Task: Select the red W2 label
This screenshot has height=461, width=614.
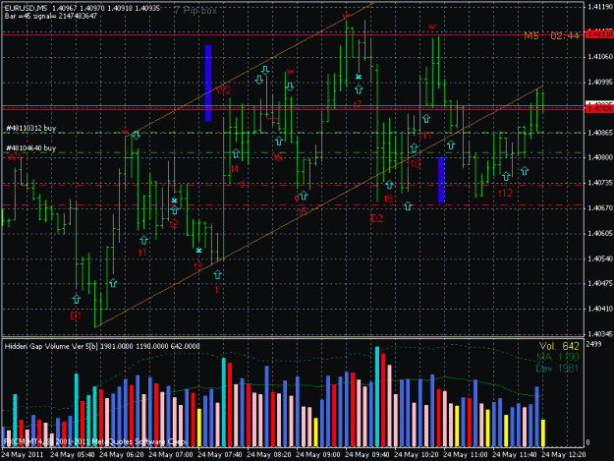Action: click(x=223, y=90)
